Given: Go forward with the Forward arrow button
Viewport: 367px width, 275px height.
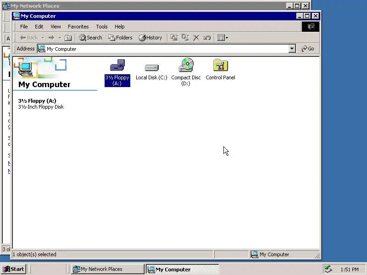Looking at the screenshot, I should pos(51,38).
